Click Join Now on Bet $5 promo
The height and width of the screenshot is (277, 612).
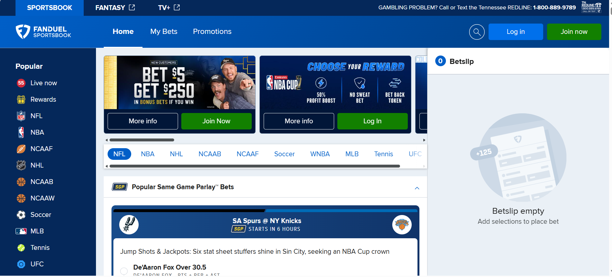216,121
